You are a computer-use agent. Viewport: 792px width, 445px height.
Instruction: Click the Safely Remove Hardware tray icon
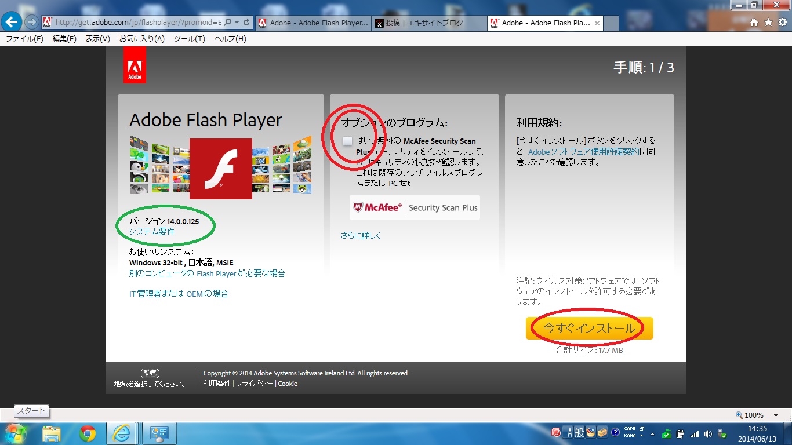[722, 433]
